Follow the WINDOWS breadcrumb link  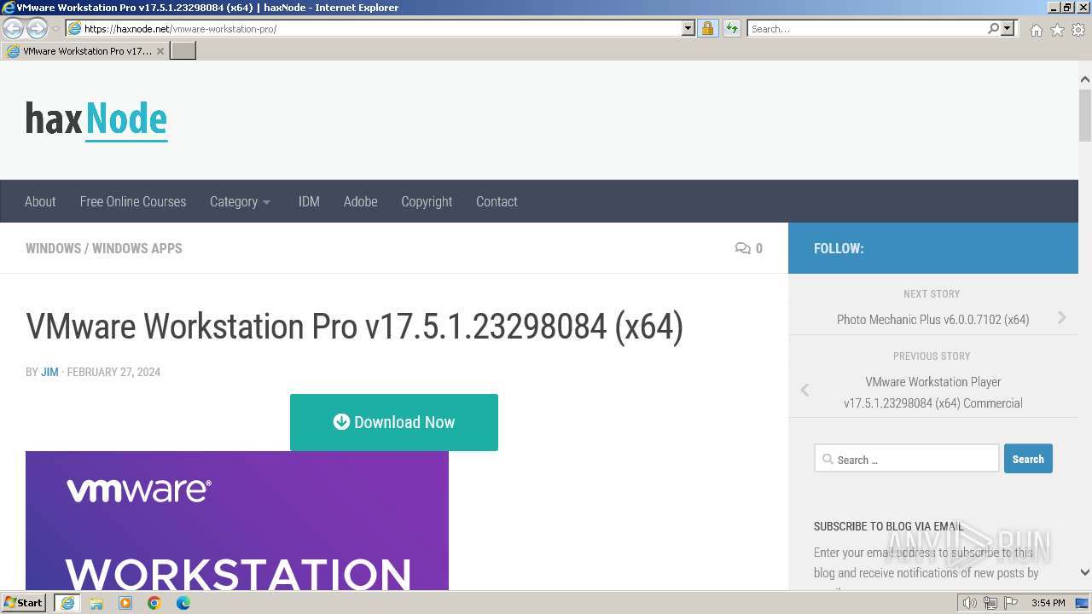click(53, 248)
